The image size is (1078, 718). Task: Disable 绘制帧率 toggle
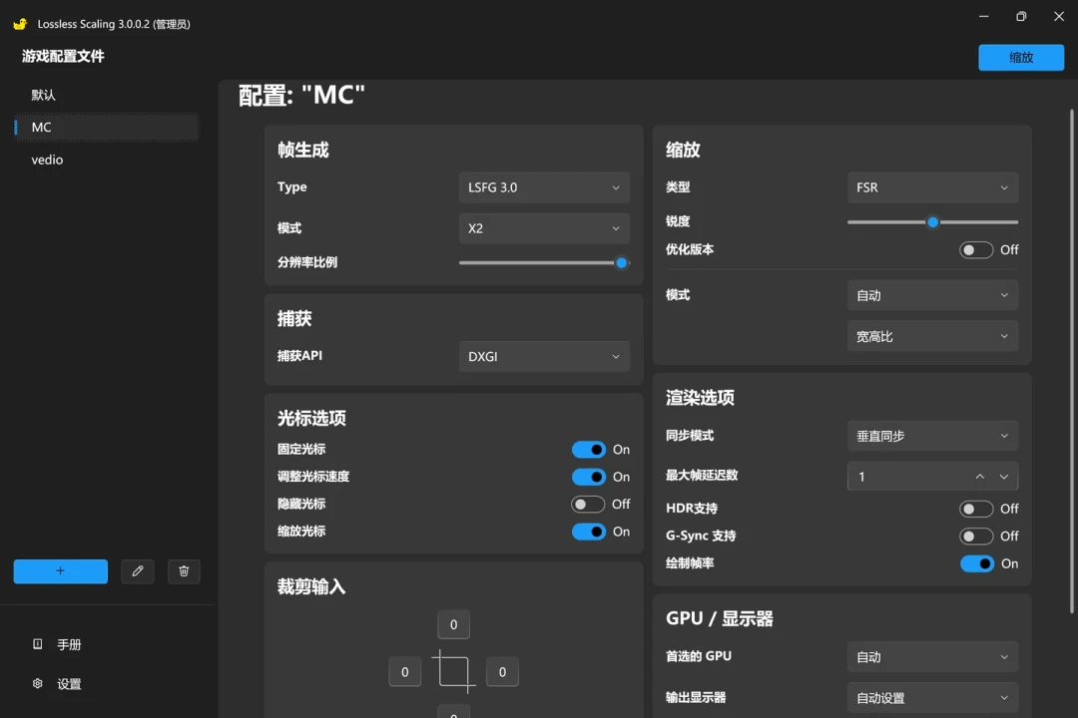[x=977, y=564]
